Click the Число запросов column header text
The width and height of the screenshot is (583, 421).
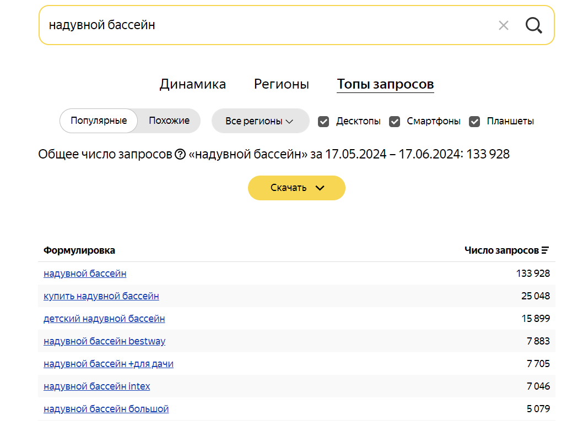pos(501,250)
